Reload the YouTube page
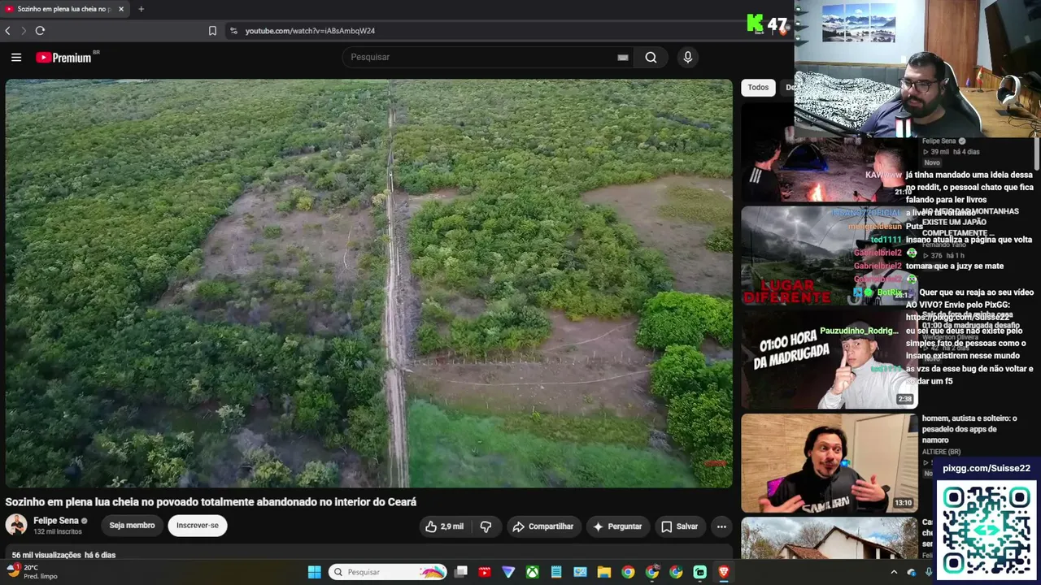The height and width of the screenshot is (585, 1041). point(40,31)
